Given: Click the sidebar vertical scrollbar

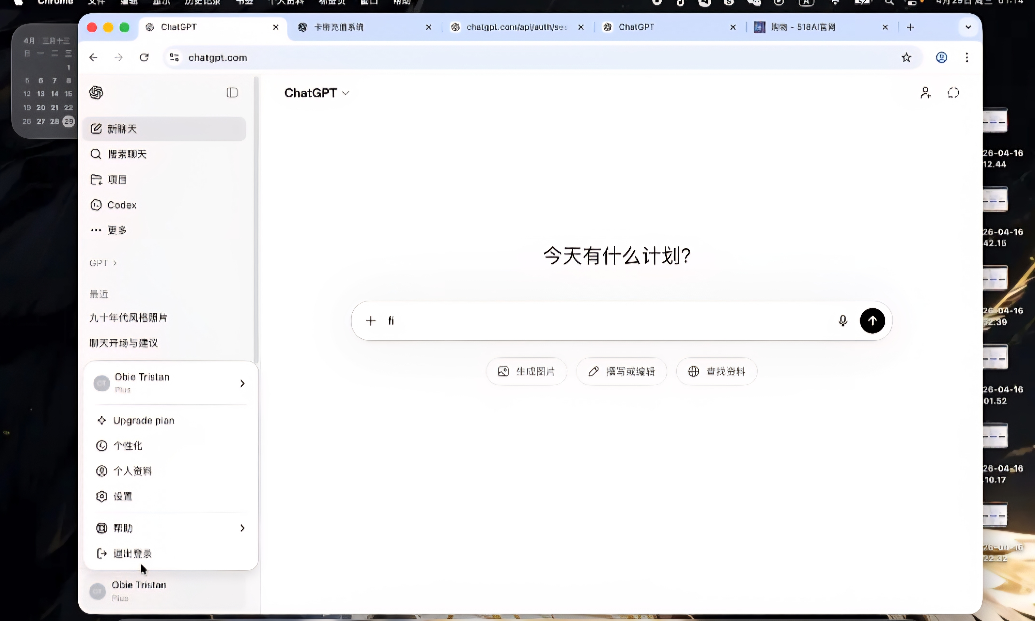Looking at the screenshot, I should [256, 220].
